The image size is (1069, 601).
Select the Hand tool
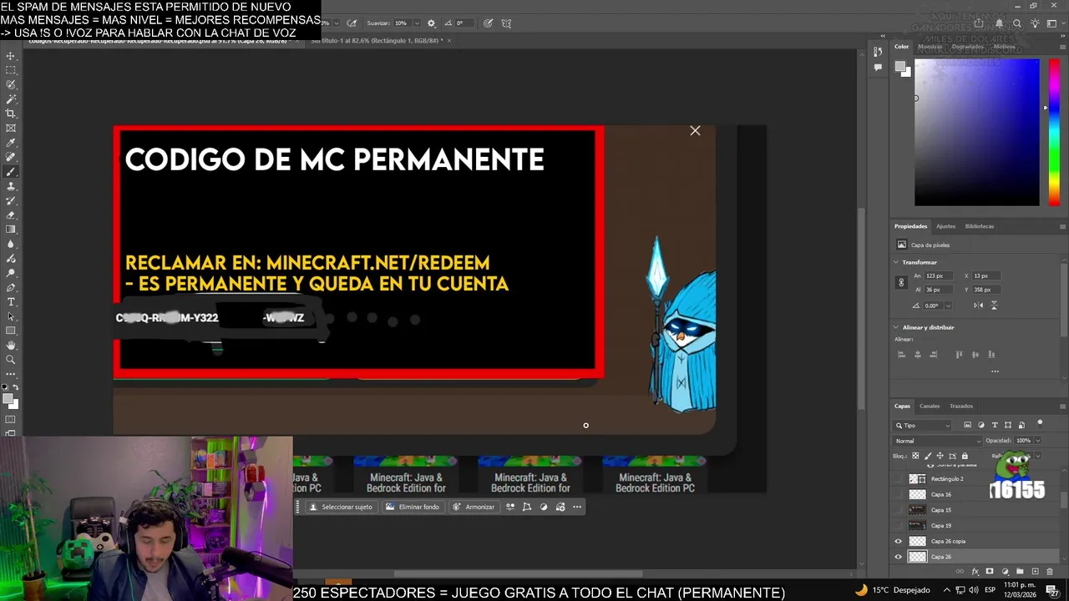pyautogui.click(x=11, y=345)
